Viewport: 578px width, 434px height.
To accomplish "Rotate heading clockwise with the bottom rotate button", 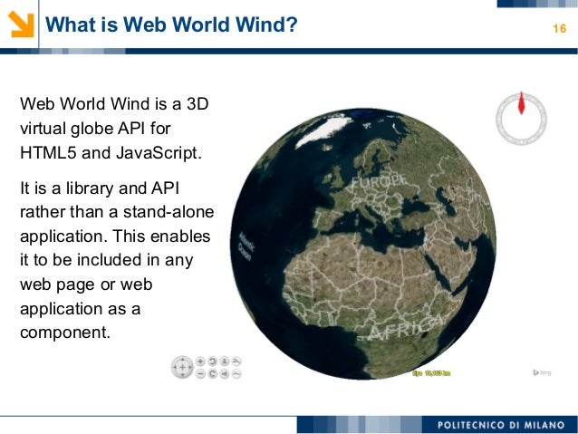I will tap(212, 373).
